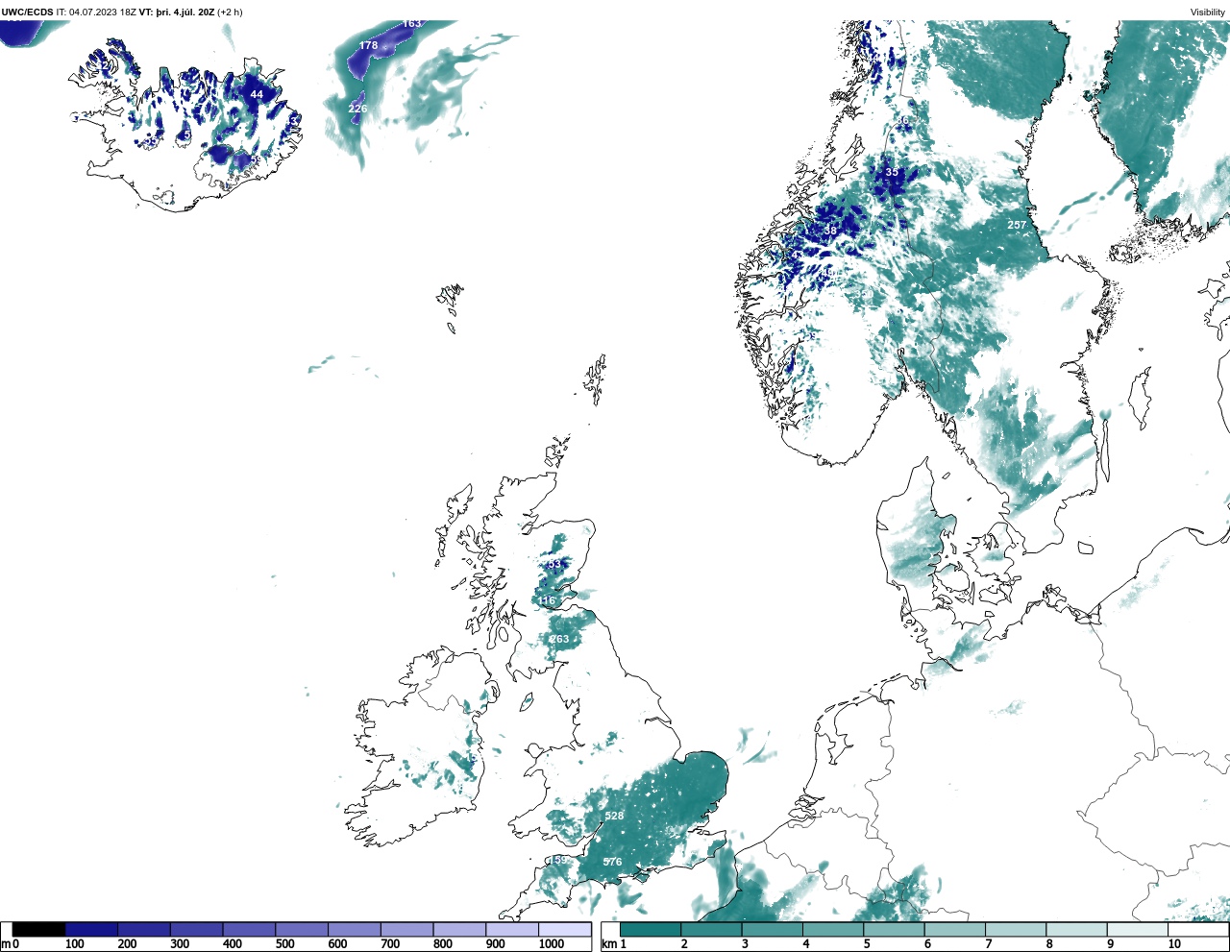Pick the 5–6 km legend swatch
Viewport: 1230px width, 952px height.
[894, 930]
